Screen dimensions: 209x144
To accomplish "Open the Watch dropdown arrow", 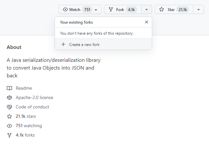I will [96, 10].
